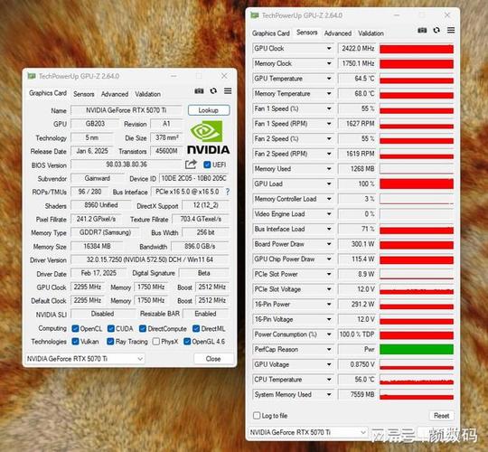Toggle the DirectML checkbox
The image size is (488, 452).
click(196, 328)
